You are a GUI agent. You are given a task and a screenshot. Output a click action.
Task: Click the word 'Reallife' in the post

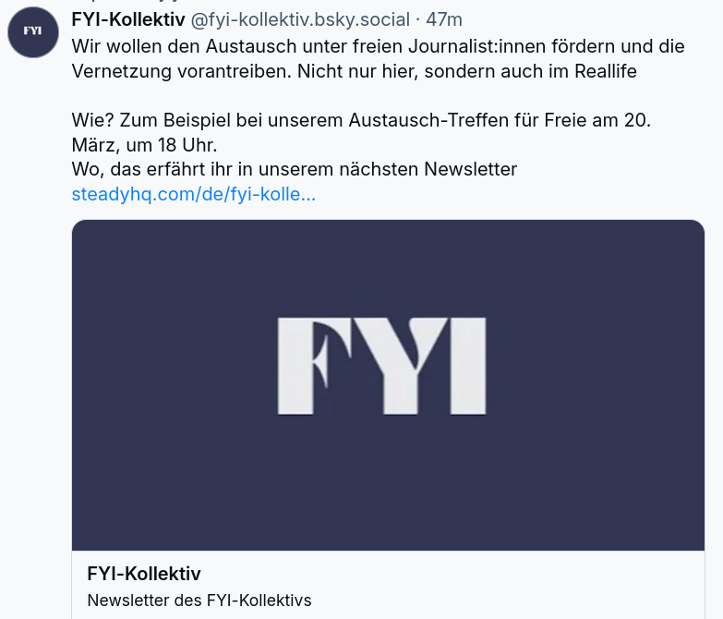[x=606, y=71]
